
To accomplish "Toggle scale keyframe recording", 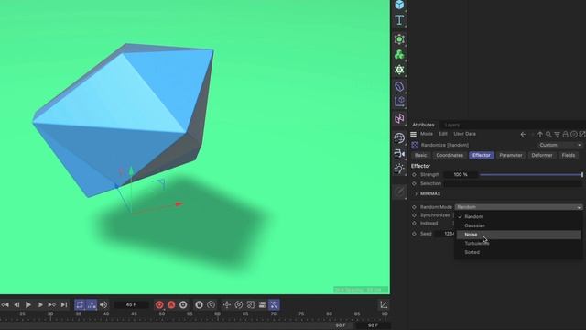I will 250,305.
